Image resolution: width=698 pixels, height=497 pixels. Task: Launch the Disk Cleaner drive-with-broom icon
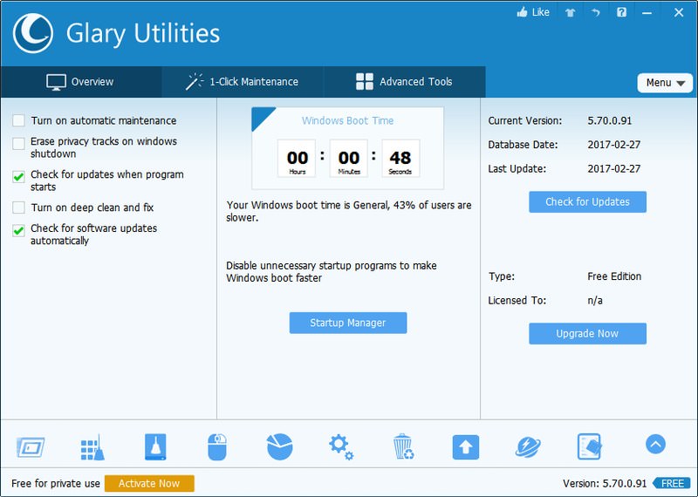[155, 446]
